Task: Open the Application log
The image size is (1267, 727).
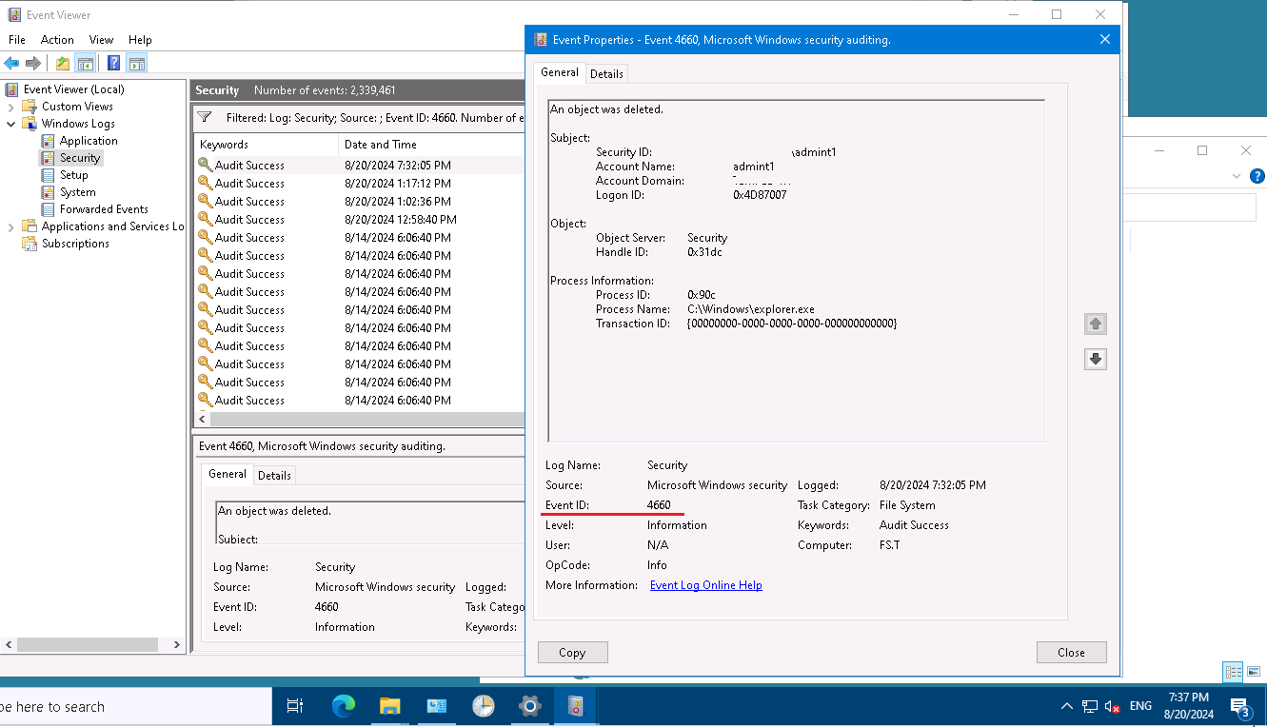Action: (89, 141)
